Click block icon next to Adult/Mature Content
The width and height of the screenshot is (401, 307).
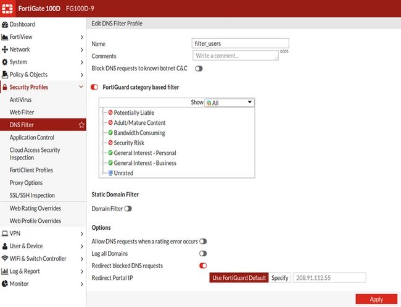point(110,123)
